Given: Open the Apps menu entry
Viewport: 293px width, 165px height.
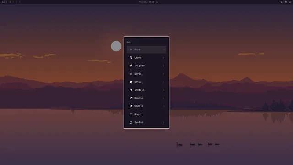Looking at the screenshot, I should point(146,49).
